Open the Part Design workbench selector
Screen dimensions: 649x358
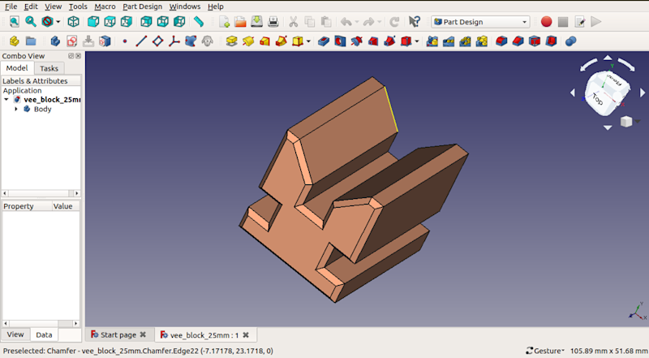(x=480, y=22)
